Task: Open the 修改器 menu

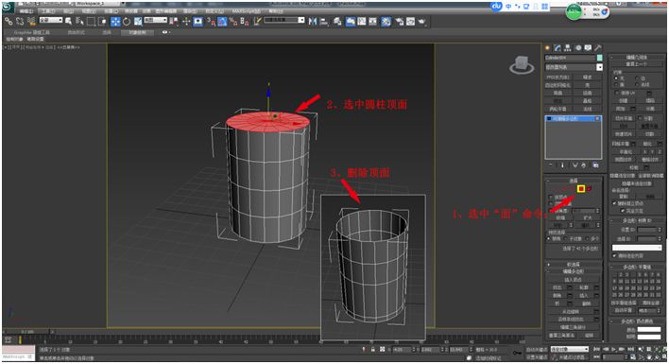Action: (130, 10)
